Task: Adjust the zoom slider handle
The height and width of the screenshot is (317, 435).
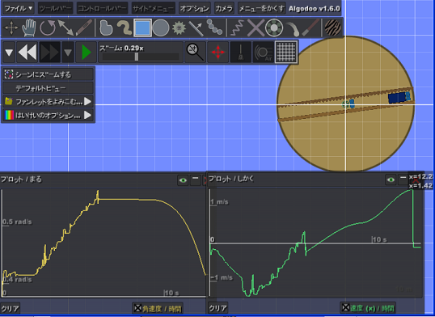Action: click(x=137, y=57)
